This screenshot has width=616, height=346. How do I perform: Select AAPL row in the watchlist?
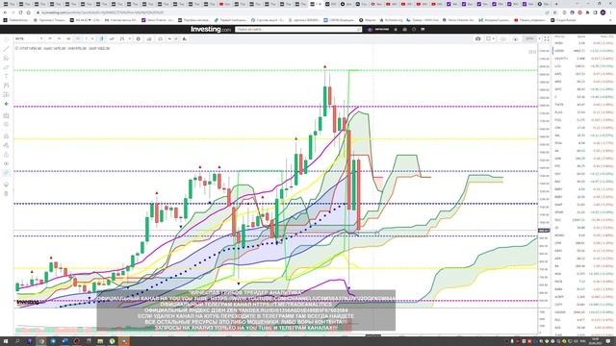584,74
